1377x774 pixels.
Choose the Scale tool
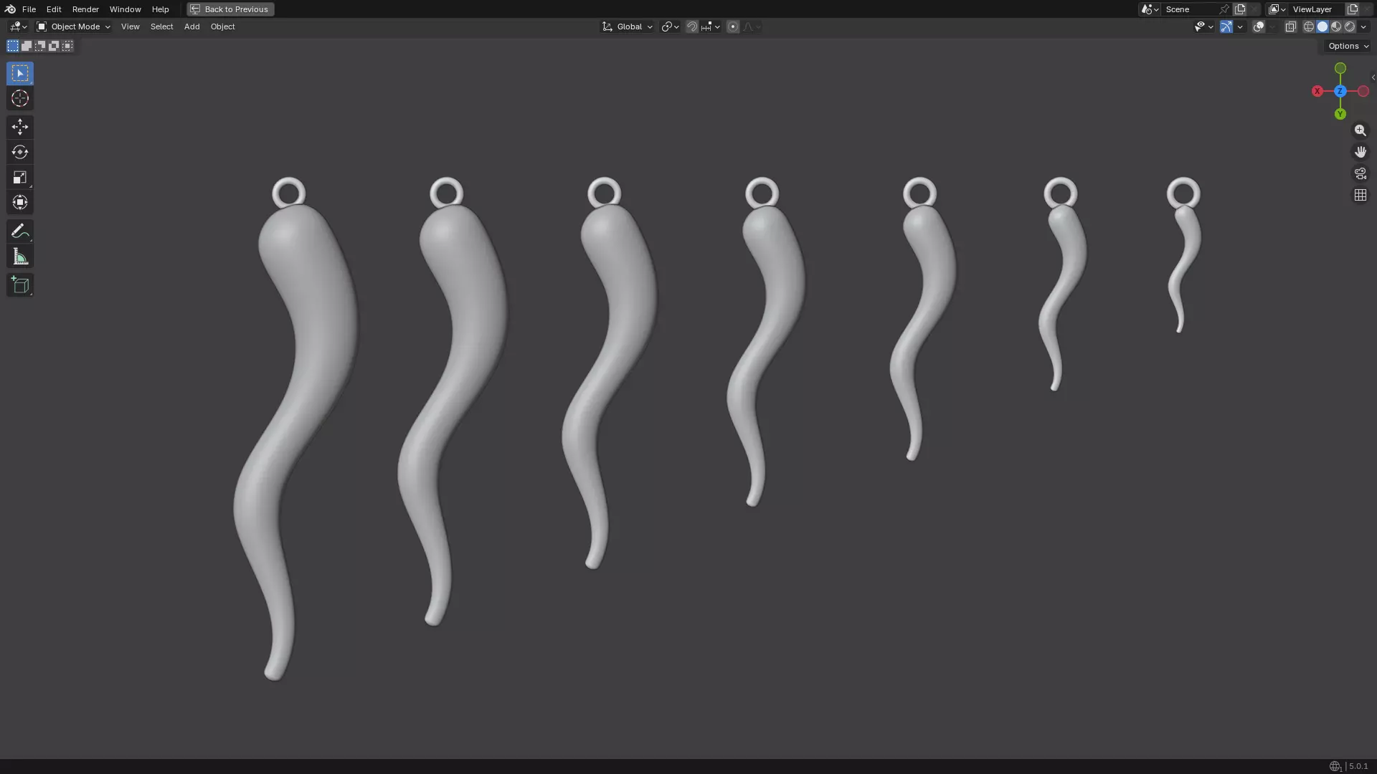[20, 178]
